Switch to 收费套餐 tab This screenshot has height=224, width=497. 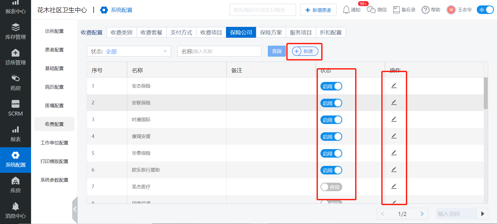[x=151, y=32]
